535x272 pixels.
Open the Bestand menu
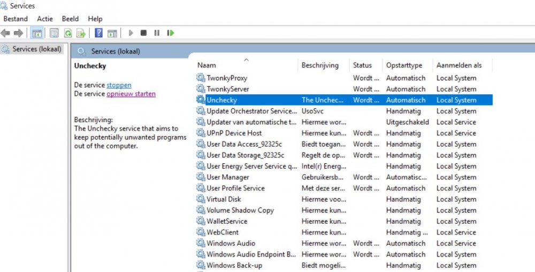coord(16,19)
